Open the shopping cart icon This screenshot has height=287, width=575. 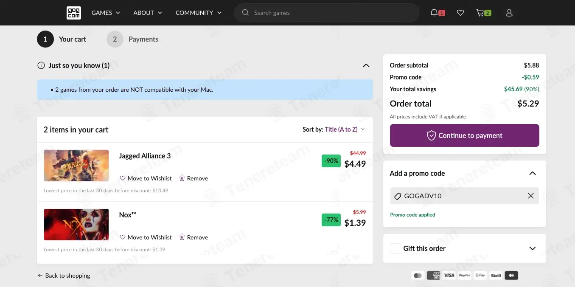tap(480, 13)
